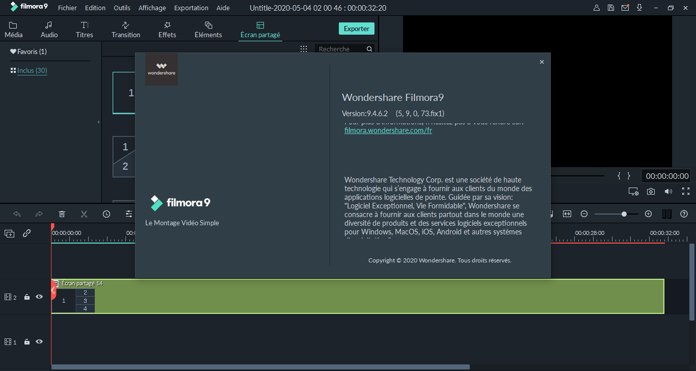Screen dimensions: 696x371
Task: Click the 00:00:28:00 timeline ruler mark
Action: point(590,233)
